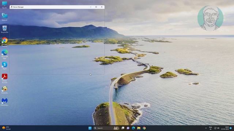234x131 pixels.
Task: Maximize the Device Manager window
Action: (x=96, y=7)
